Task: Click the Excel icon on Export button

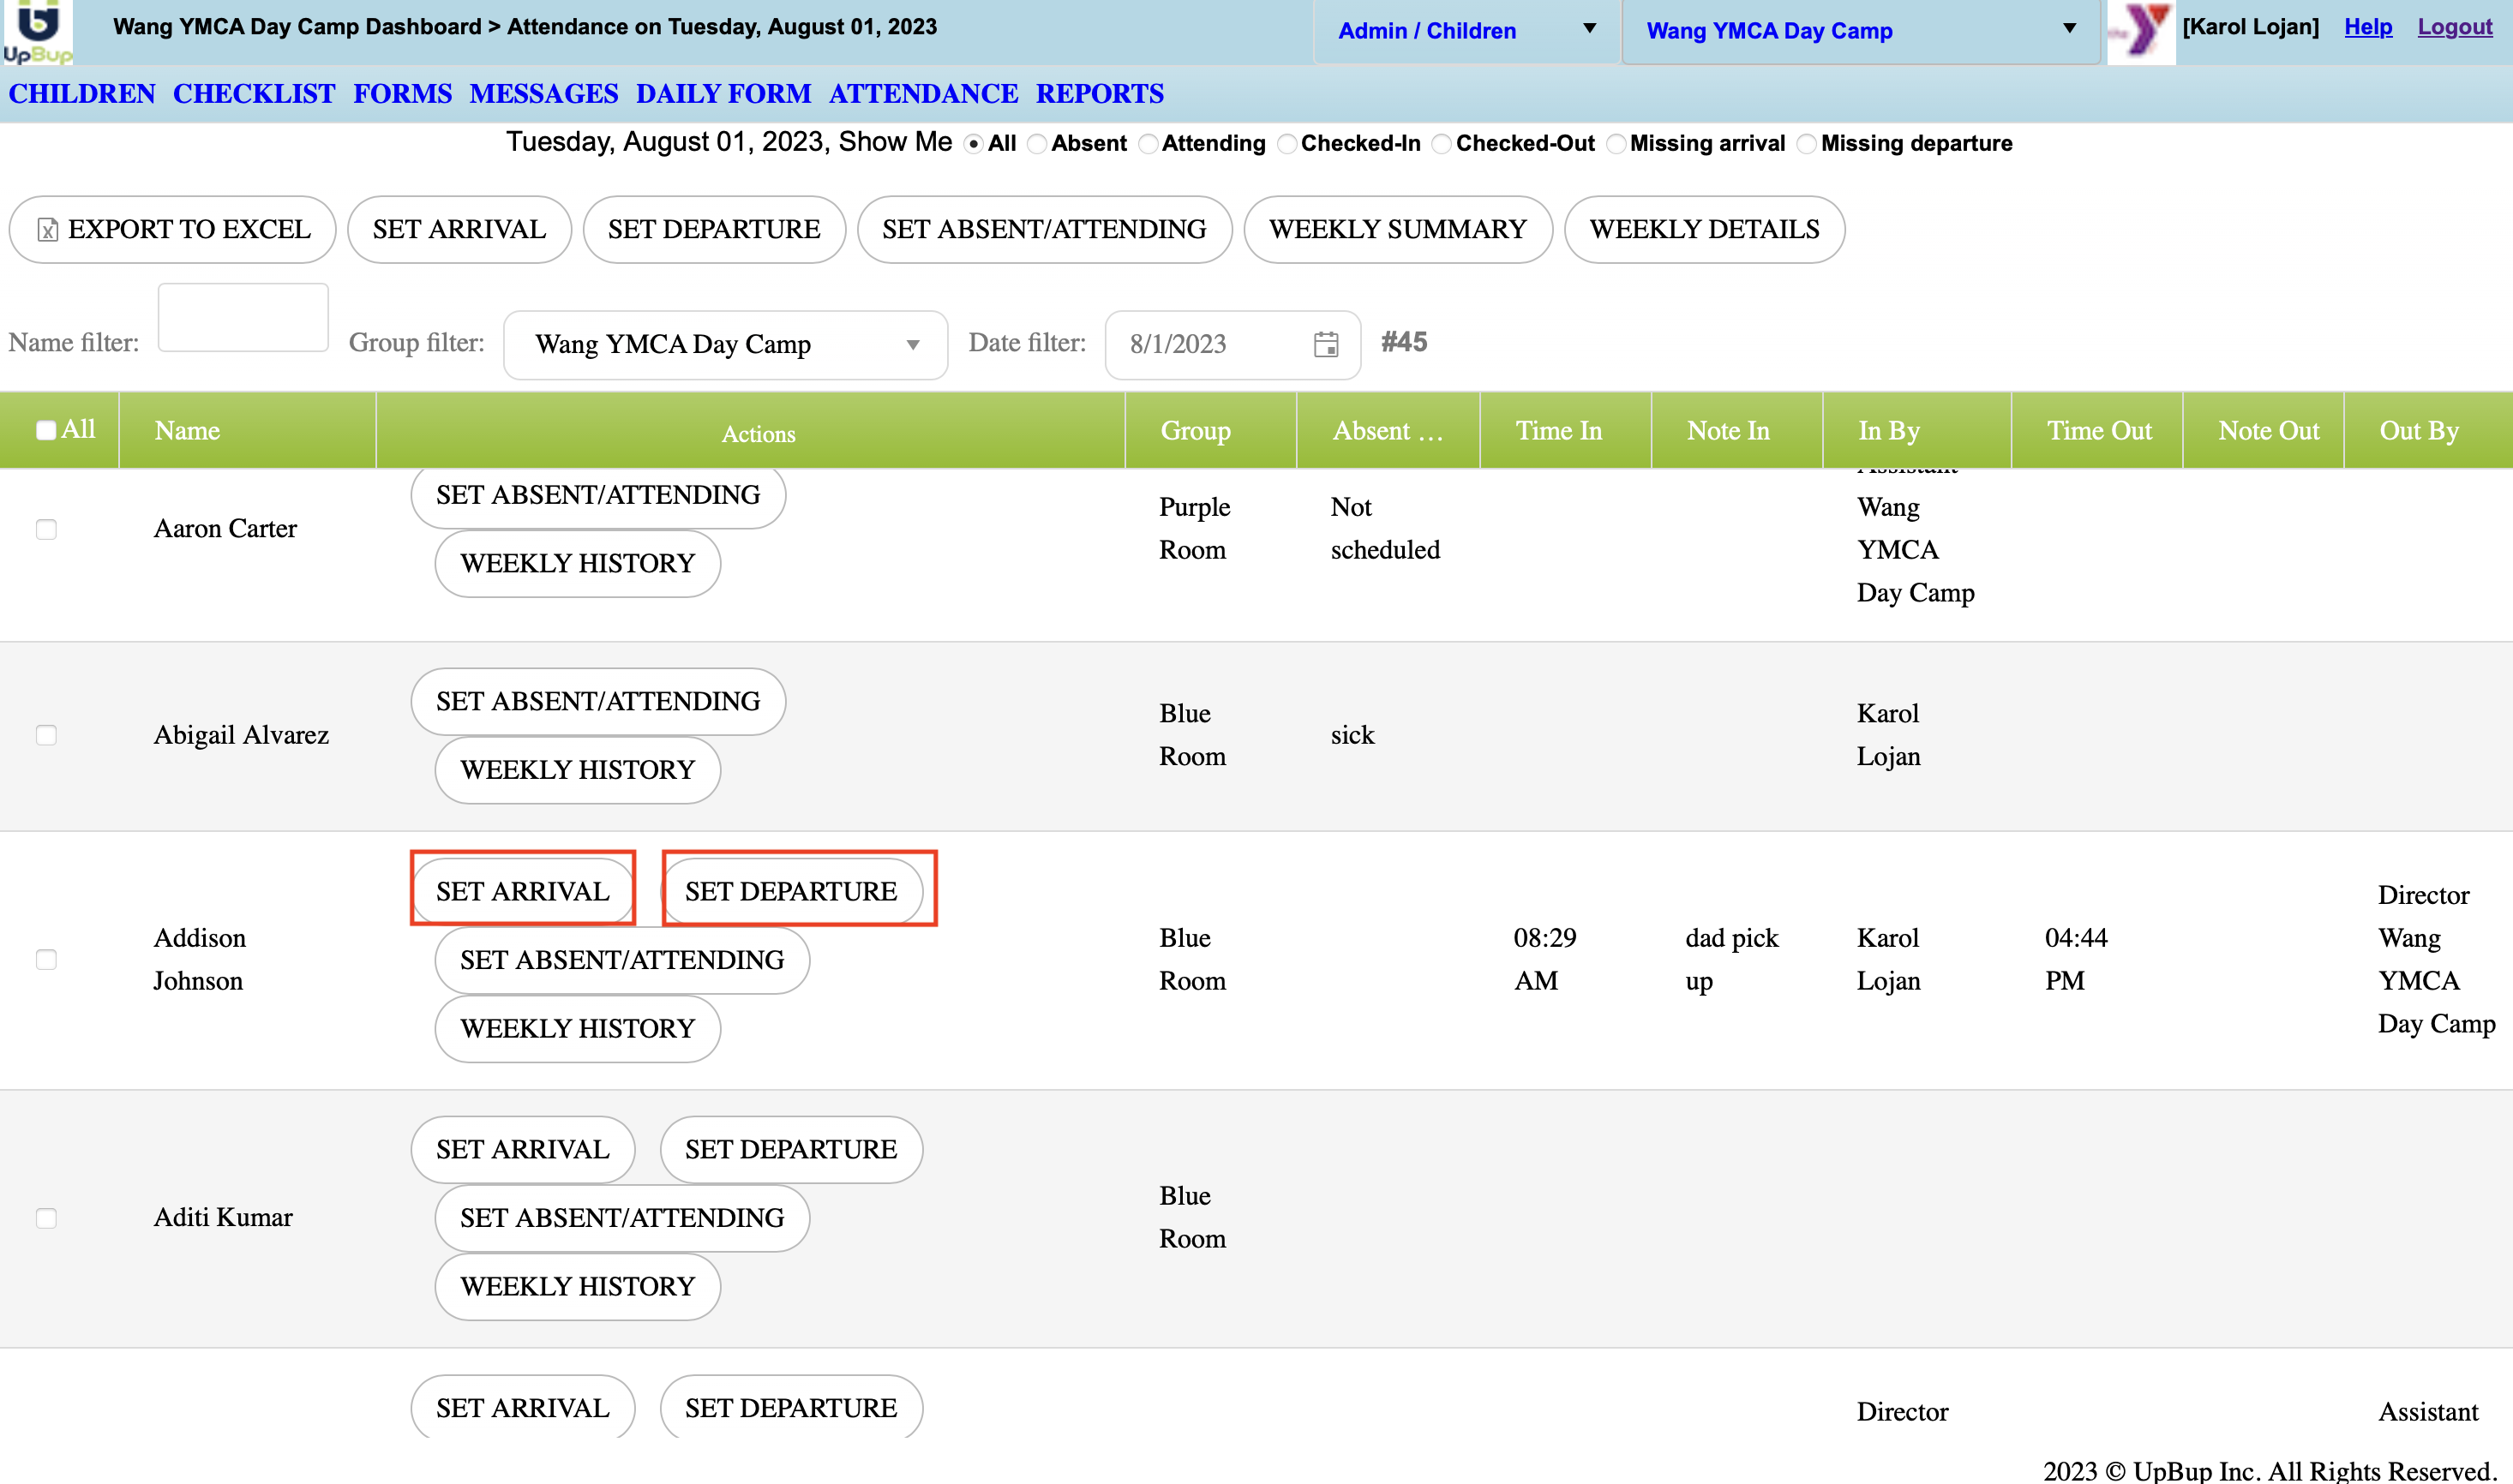Action: coord(47,230)
